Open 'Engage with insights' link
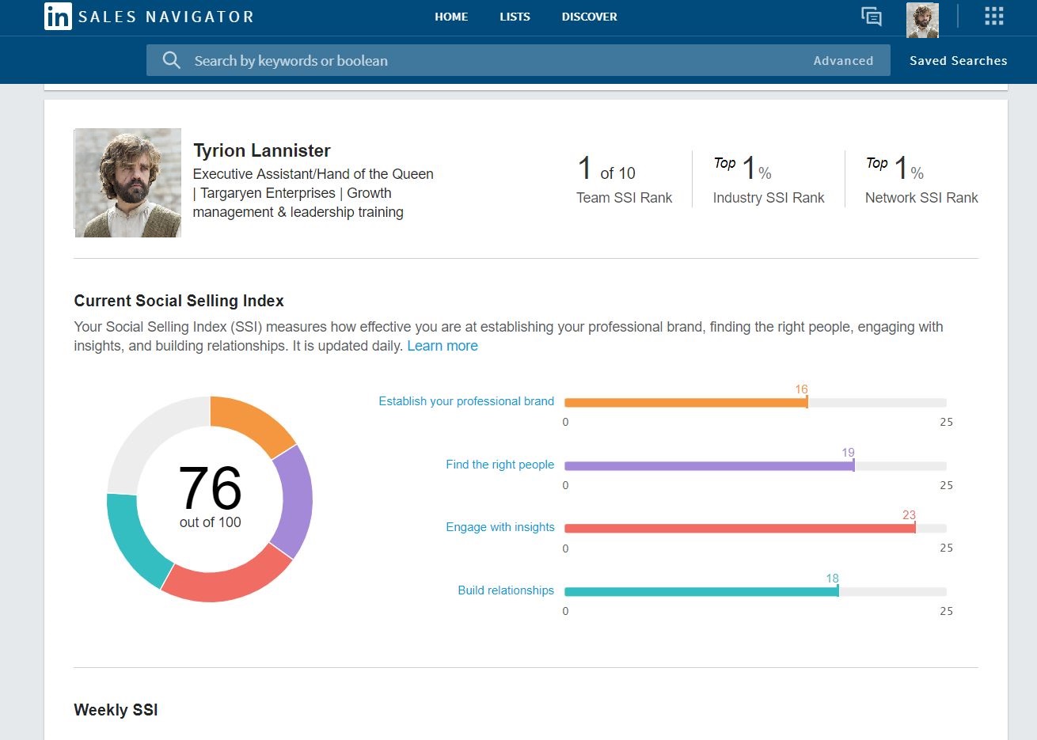The width and height of the screenshot is (1037, 740). pos(500,527)
